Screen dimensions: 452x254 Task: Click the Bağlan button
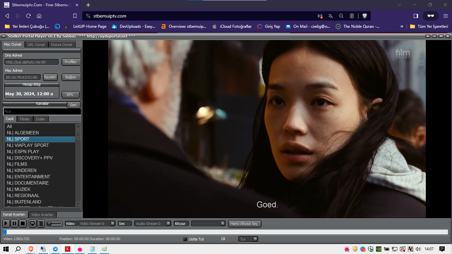[71, 77]
